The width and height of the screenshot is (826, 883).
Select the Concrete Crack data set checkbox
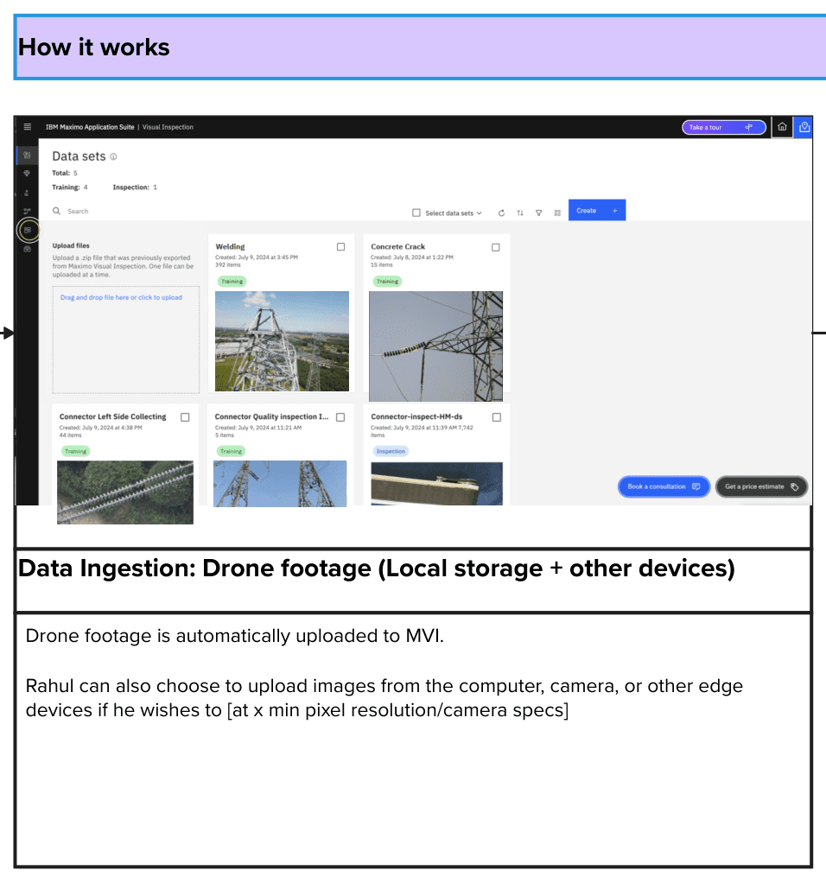coord(495,247)
